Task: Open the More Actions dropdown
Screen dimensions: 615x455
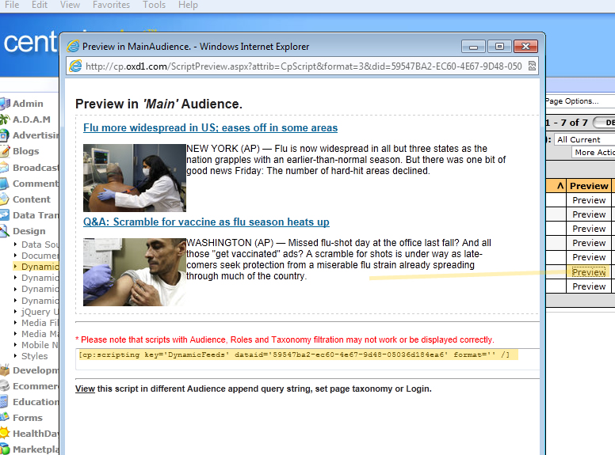Action: coord(594,153)
